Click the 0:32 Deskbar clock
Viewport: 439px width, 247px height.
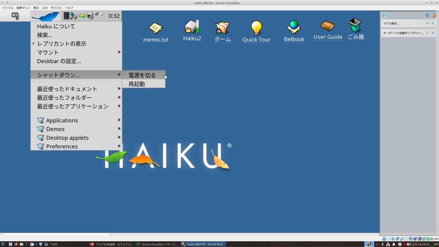114,16
